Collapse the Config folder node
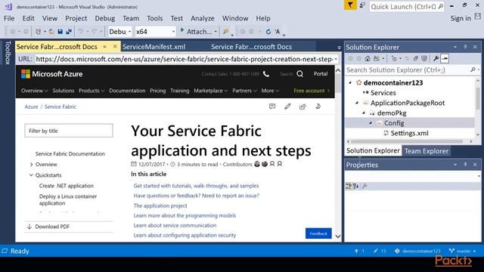 (x=371, y=123)
